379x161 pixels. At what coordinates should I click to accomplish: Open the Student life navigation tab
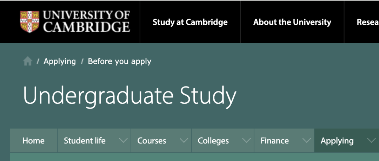coord(85,141)
